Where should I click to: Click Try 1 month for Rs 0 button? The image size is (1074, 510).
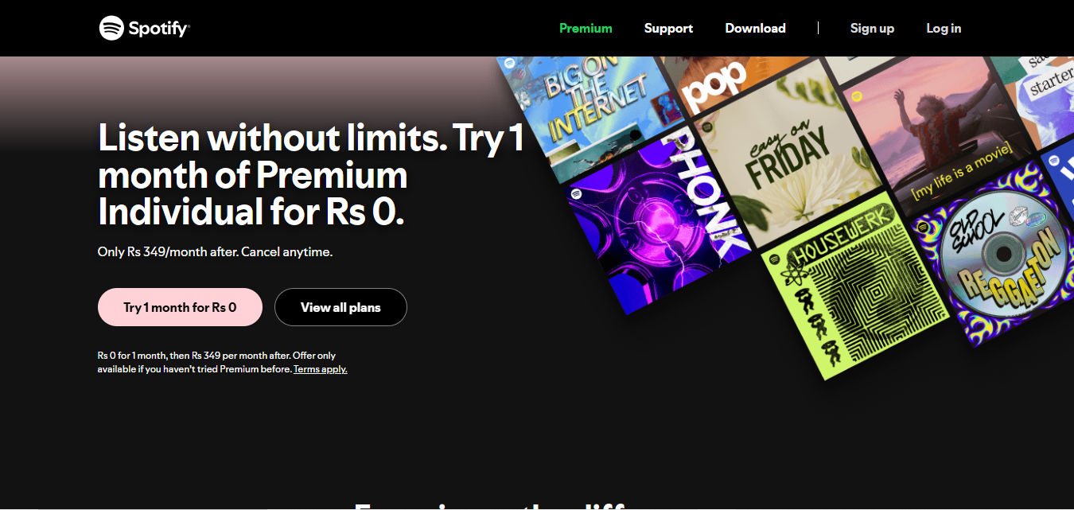(180, 307)
